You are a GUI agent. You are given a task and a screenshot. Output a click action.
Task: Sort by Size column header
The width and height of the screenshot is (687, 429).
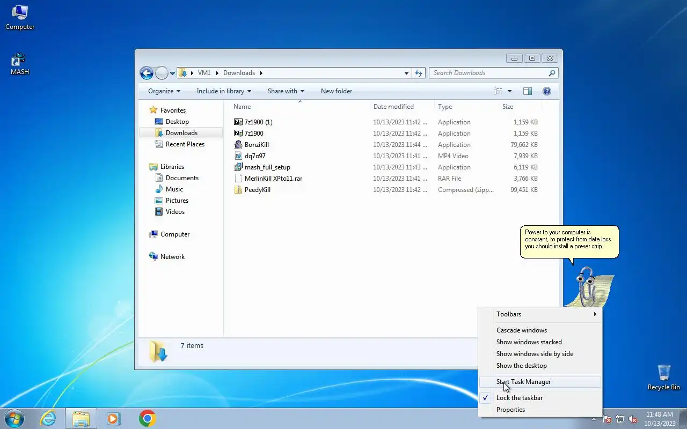[x=520, y=107]
